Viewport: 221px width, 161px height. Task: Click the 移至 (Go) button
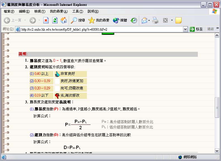[x=196, y=29]
